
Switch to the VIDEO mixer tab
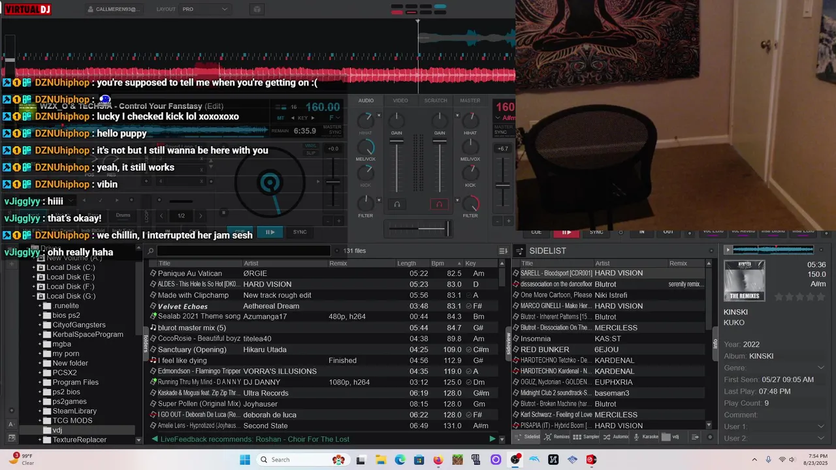[400, 101]
